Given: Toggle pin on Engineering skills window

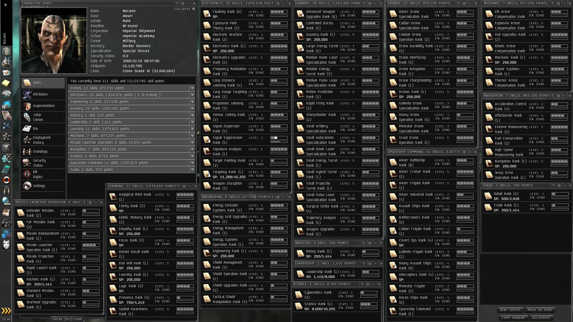Looking at the screenshot, I should (278, 197).
